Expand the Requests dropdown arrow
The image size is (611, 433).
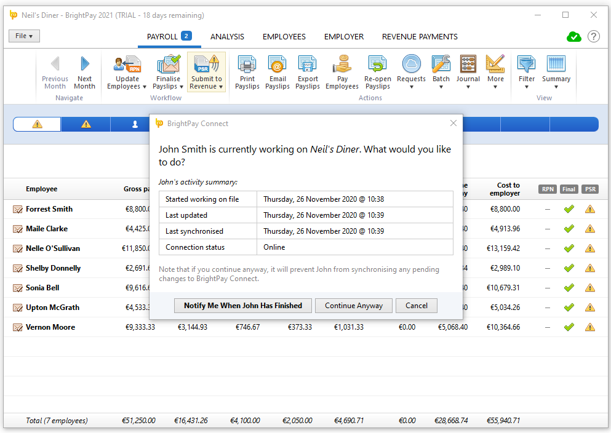412,87
